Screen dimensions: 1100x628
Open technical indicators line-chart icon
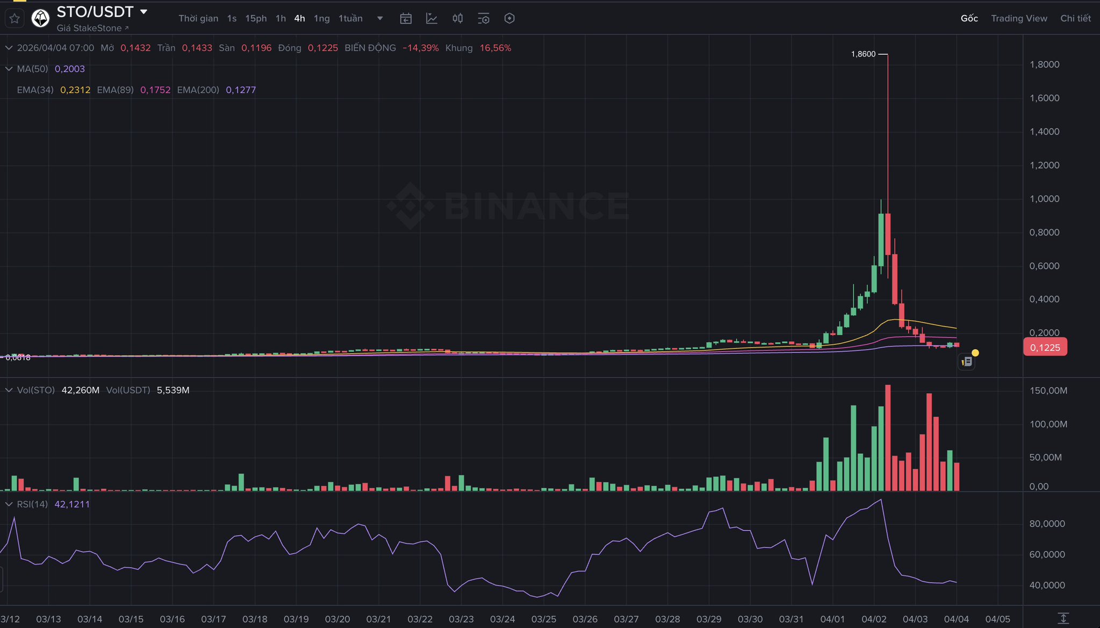point(432,18)
